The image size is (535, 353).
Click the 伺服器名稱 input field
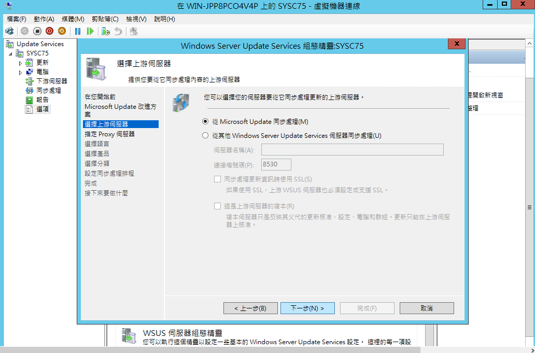pos(353,150)
